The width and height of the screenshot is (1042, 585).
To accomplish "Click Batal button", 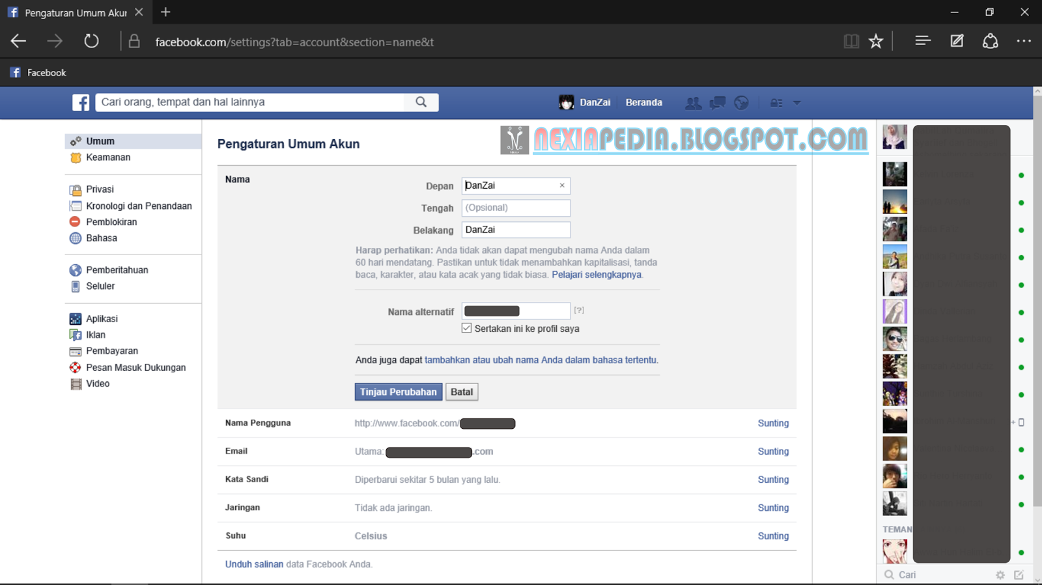I will [x=462, y=392].
